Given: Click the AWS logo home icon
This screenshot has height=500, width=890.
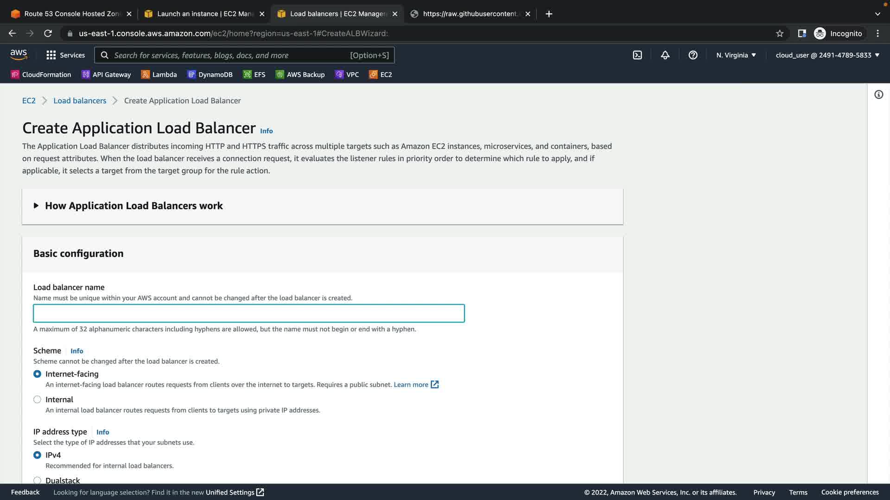Looking at the screenshot, I should pos(19,55).
